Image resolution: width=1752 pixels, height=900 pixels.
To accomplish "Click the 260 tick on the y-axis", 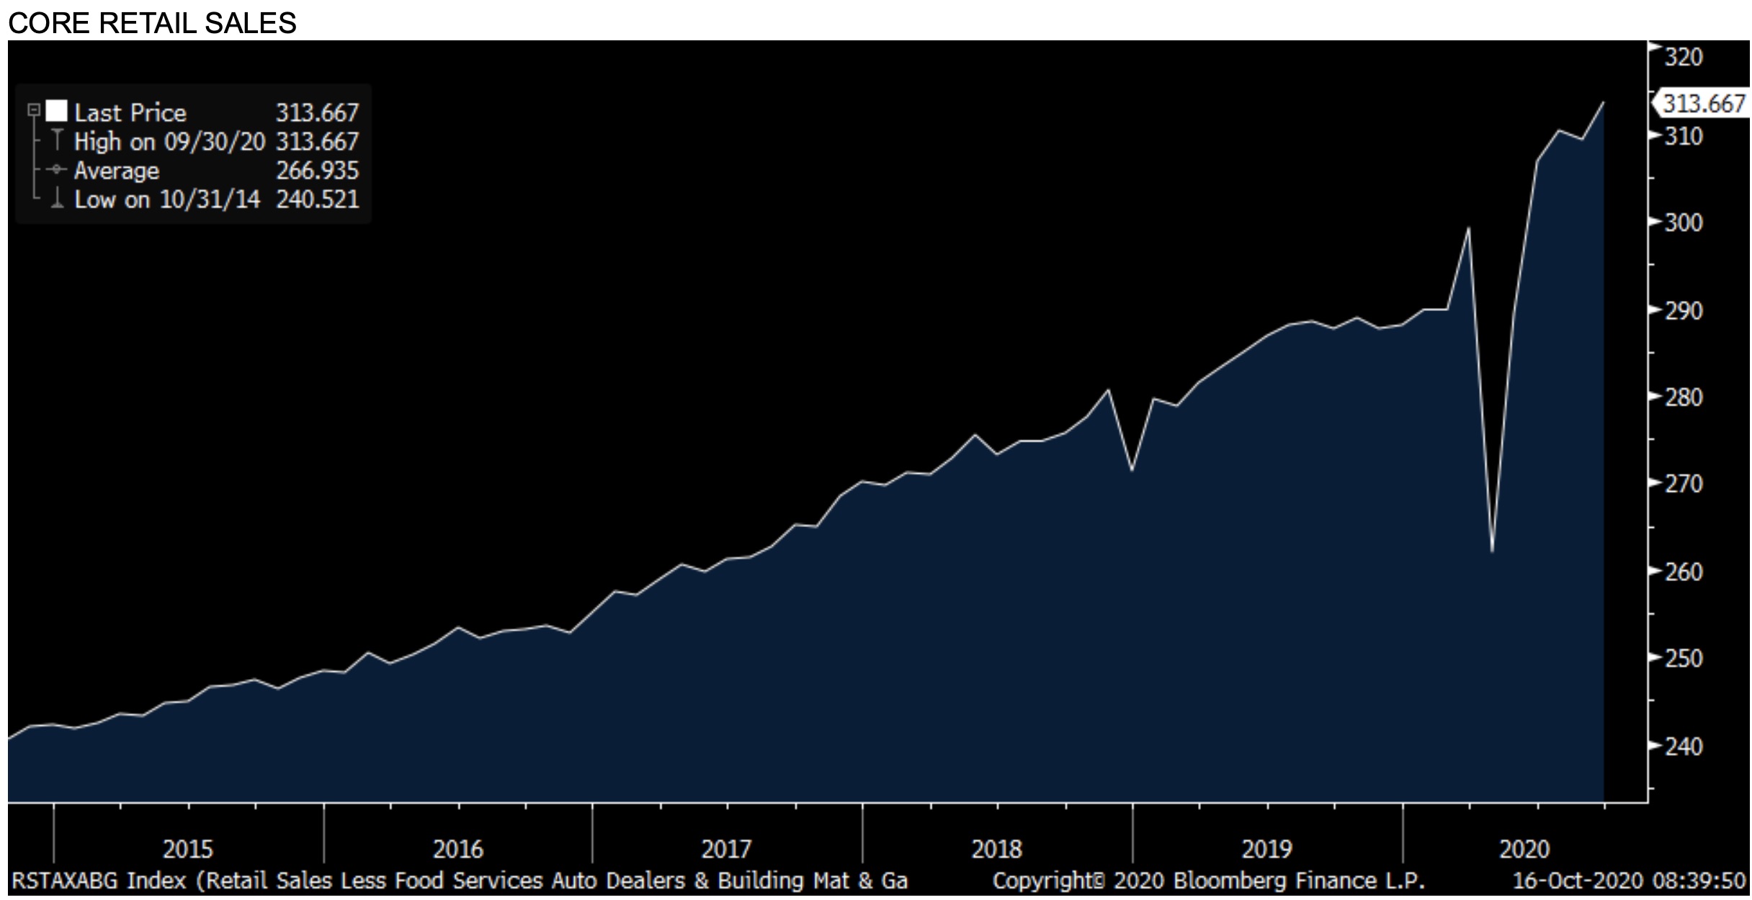I will pos(1683,572).
